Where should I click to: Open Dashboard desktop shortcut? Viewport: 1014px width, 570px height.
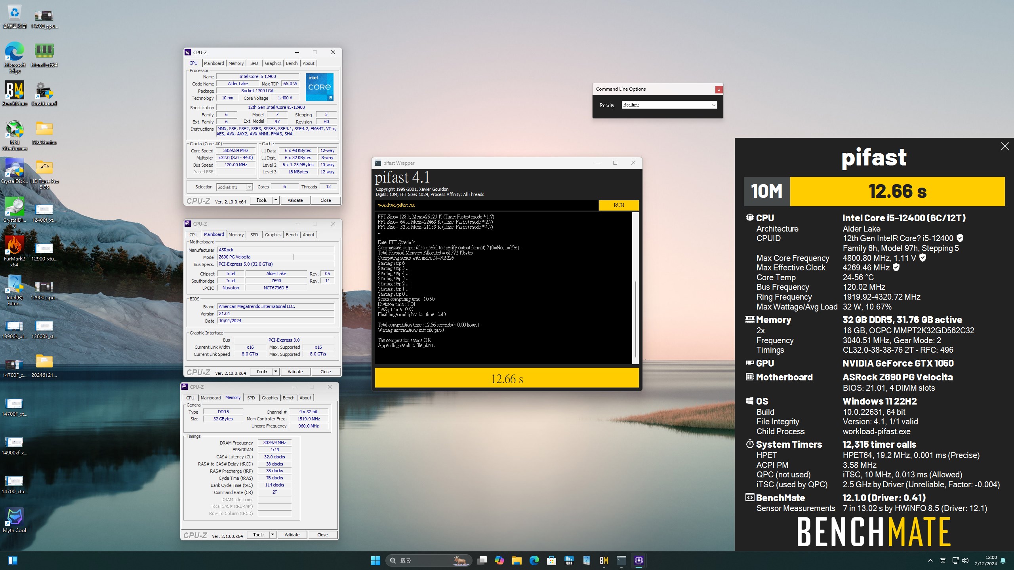coord(44,93)
